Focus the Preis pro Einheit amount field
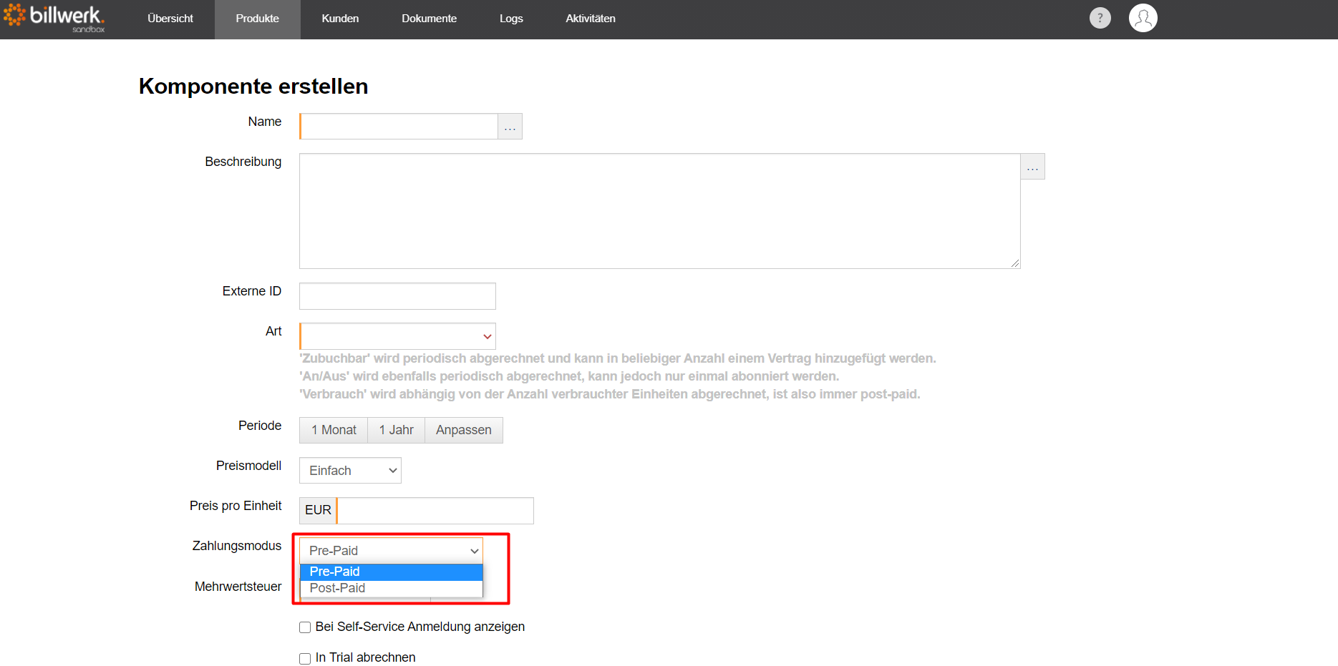Viewport: 1338px width, 666px height. pyautogui.click(x=435, y=511)
